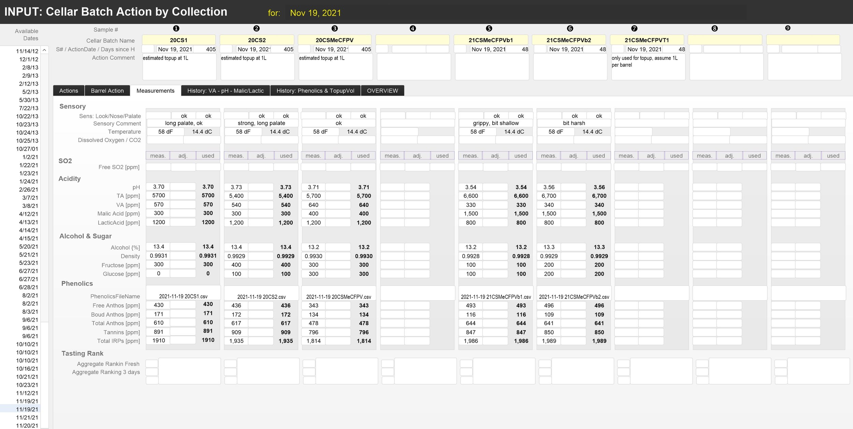Image resolution: width=853 pixels, height=429 pixels.
Task: Select date 8/3/21 in Available Dates
Action: [30, 311]
